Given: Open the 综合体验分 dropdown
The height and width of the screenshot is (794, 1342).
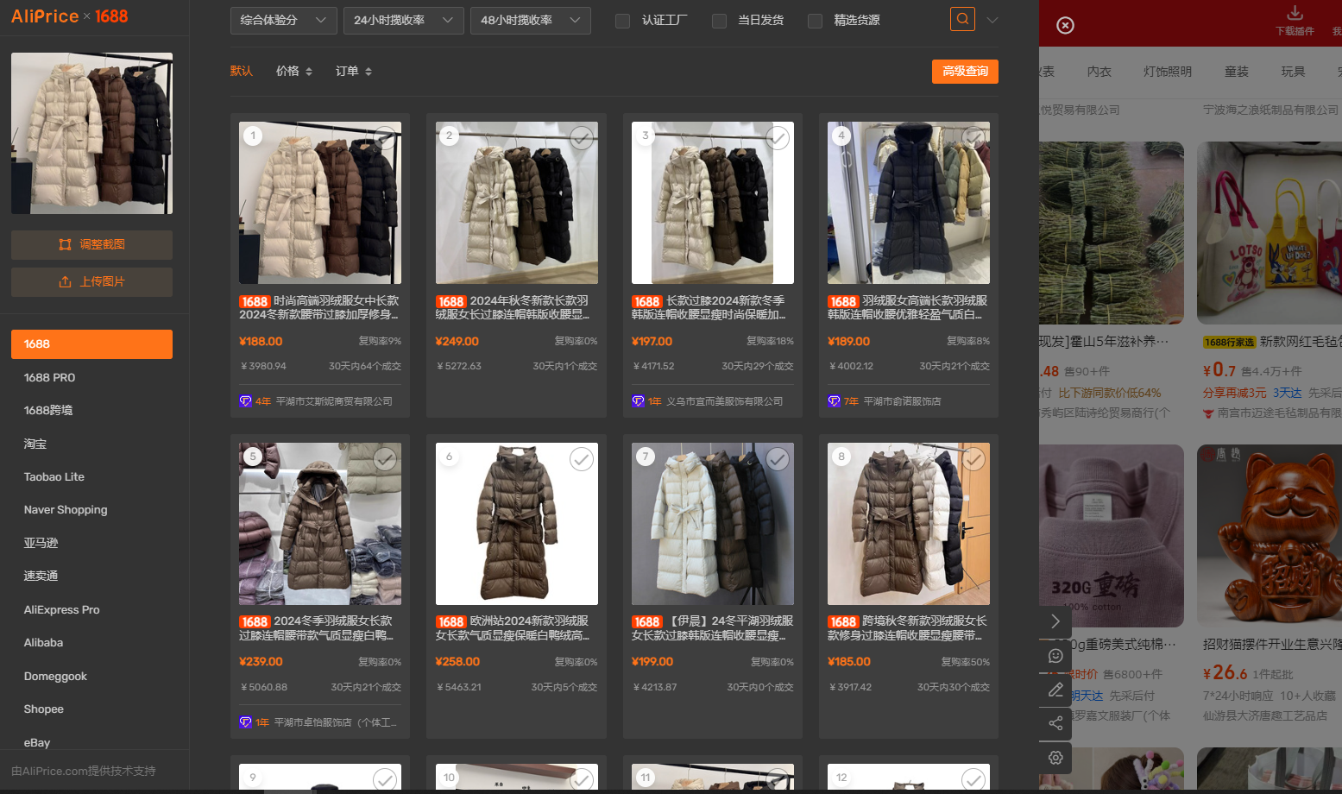Looking at the screenshot, I should click(x=283, y=20).
